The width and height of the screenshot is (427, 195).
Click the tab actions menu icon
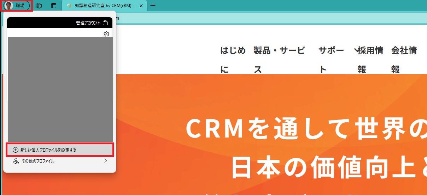[x=54, y=6]
